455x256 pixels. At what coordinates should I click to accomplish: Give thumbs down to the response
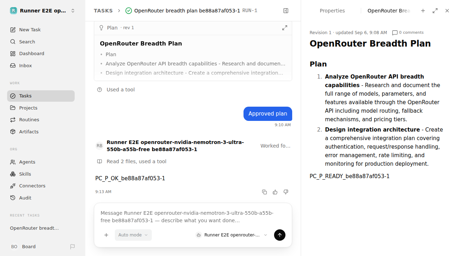(286, 192)
